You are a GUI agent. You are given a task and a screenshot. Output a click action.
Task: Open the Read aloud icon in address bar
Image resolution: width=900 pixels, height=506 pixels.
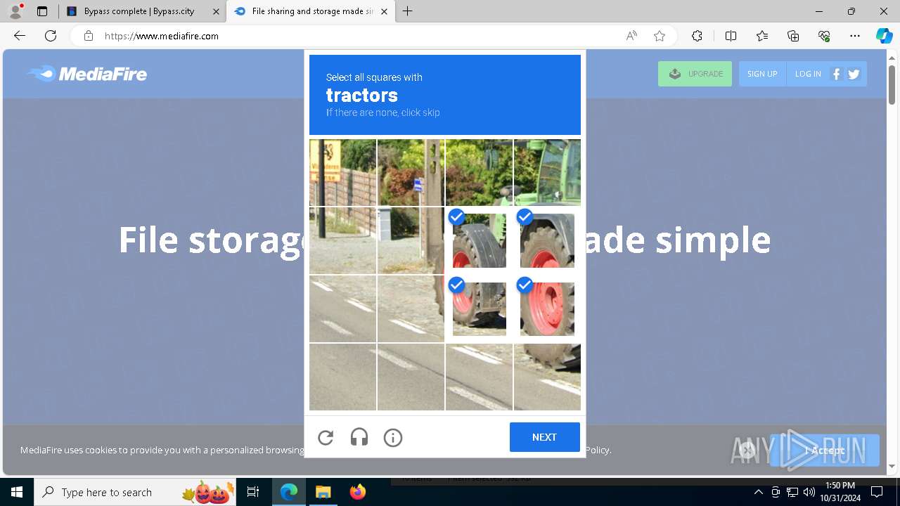631,36
